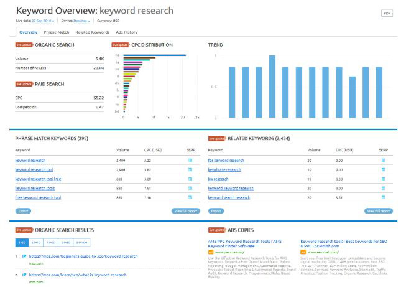The width and height of the screenshot is (406, 287).
Task: Open SERP icon for 'keyword search research' row
Action: pyautogui.click(x=383, y=197)
